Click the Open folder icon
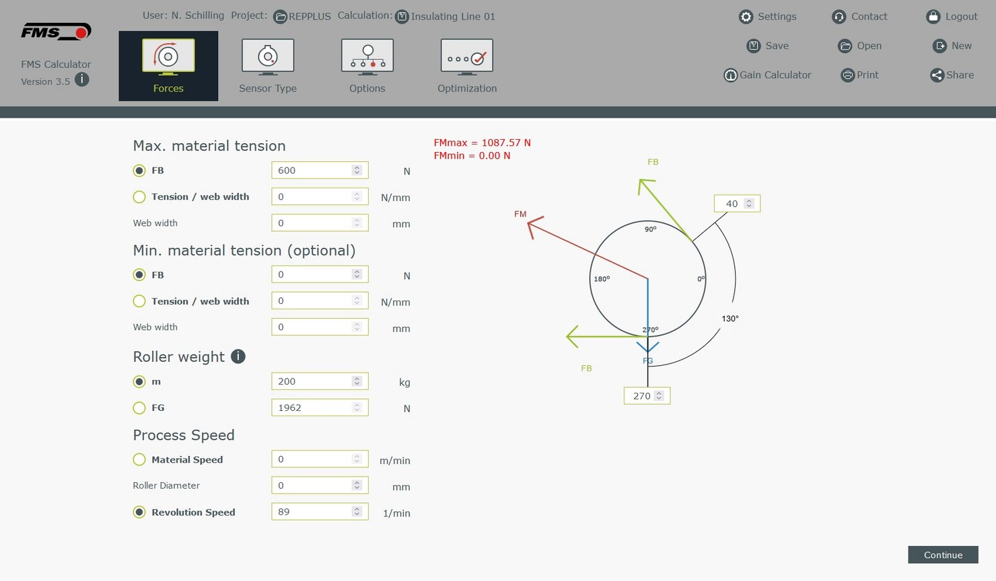The height and width of the screenshot is (581, 996). pos(845,46)
